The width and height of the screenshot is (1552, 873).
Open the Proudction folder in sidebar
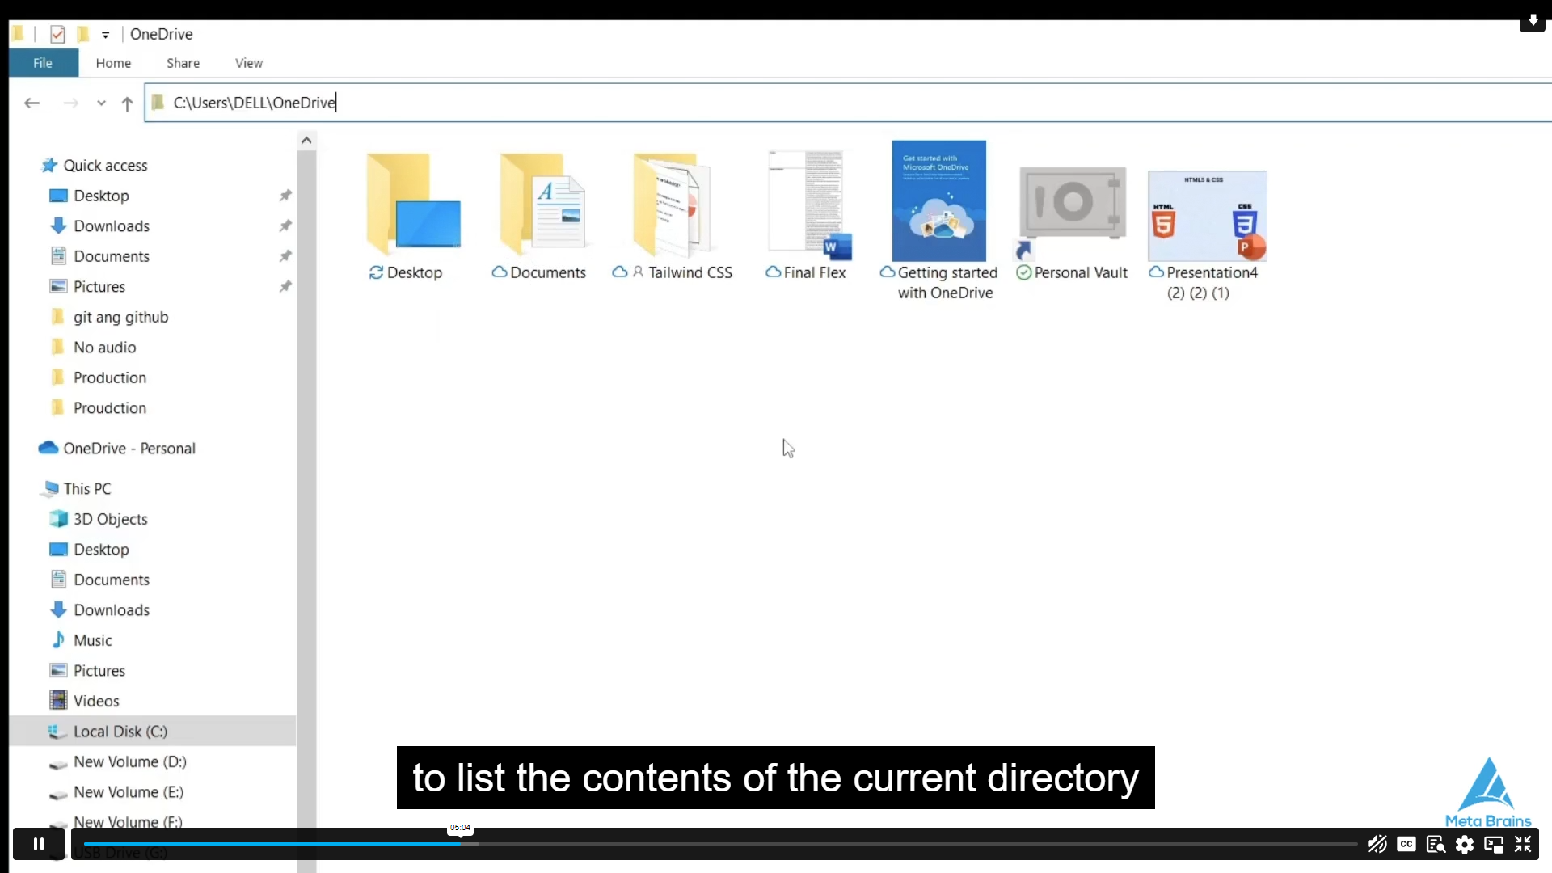point(99,408)
